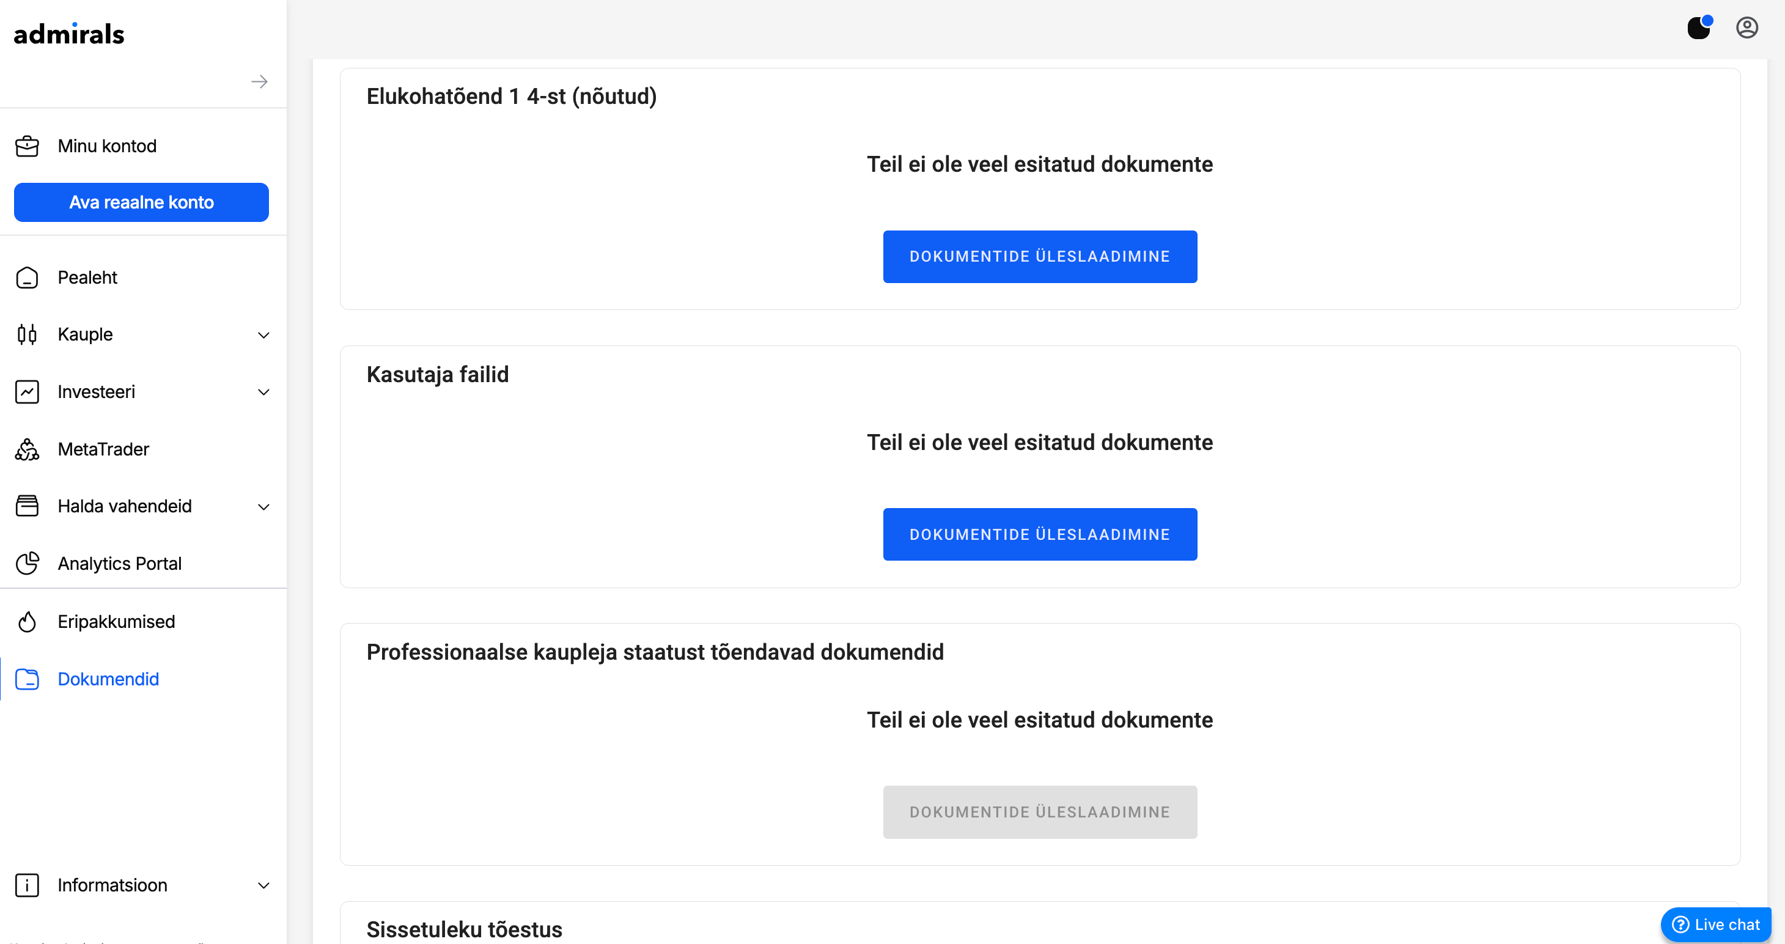Click heading 'Professionaalse kaupleja staatust tõendavad dokumendid'

pos(655,652)
